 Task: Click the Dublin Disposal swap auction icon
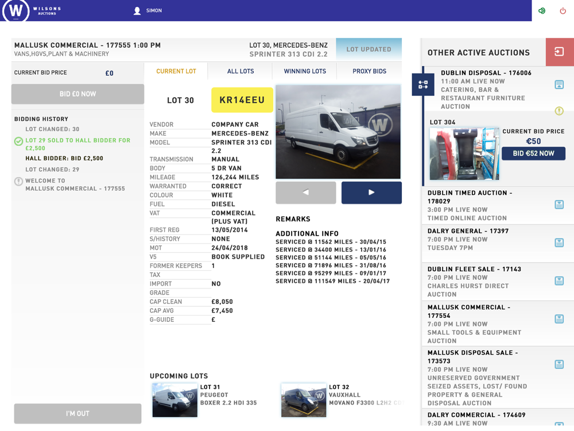423,84
